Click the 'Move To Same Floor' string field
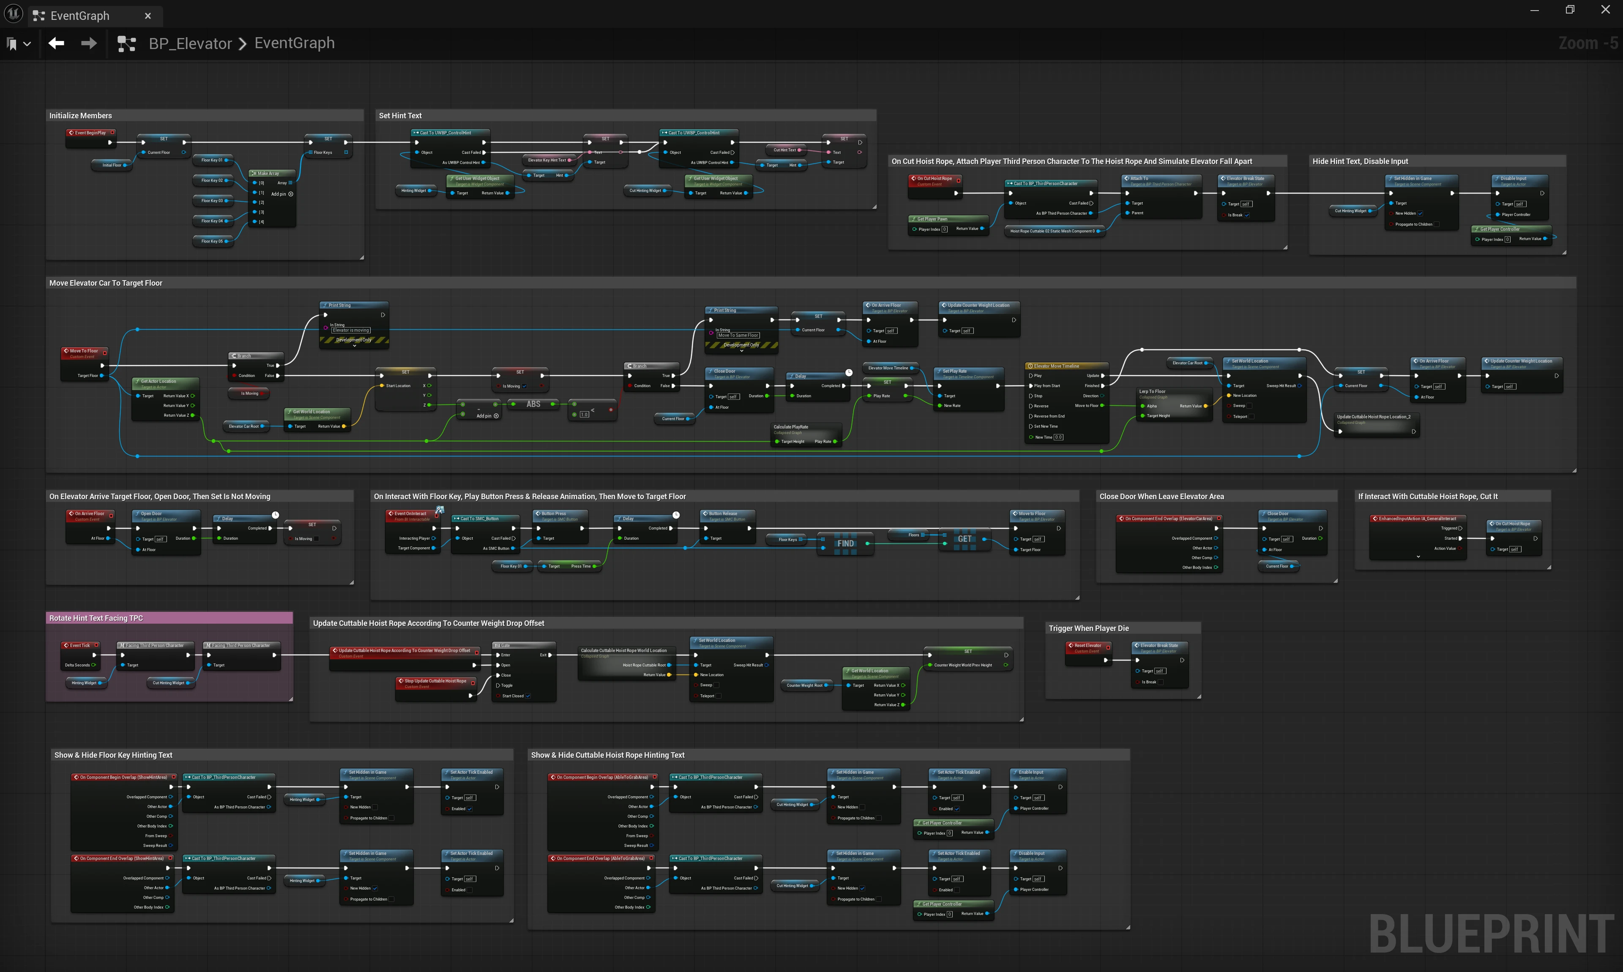1623x972 pixels. pos(738,336)
